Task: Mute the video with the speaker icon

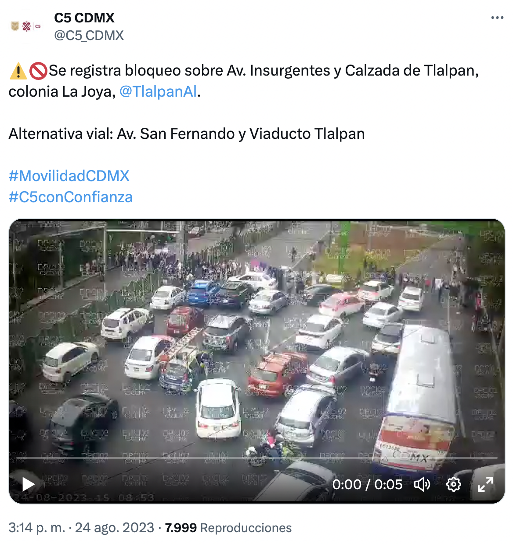Action: click(x=422, y=484)
